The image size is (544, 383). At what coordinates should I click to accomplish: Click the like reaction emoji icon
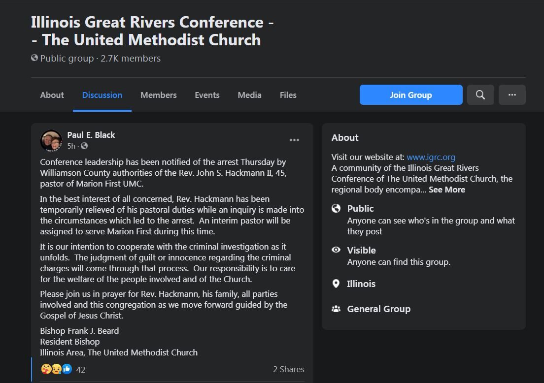(x=67, y=369)
